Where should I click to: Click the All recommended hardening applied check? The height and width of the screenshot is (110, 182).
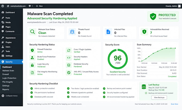pos(104,97)
